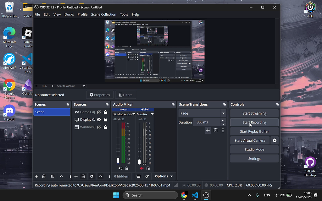Screen dimensions: 322x201
Task: Unlock the Display Capture source
Action: tap(105, 120)
